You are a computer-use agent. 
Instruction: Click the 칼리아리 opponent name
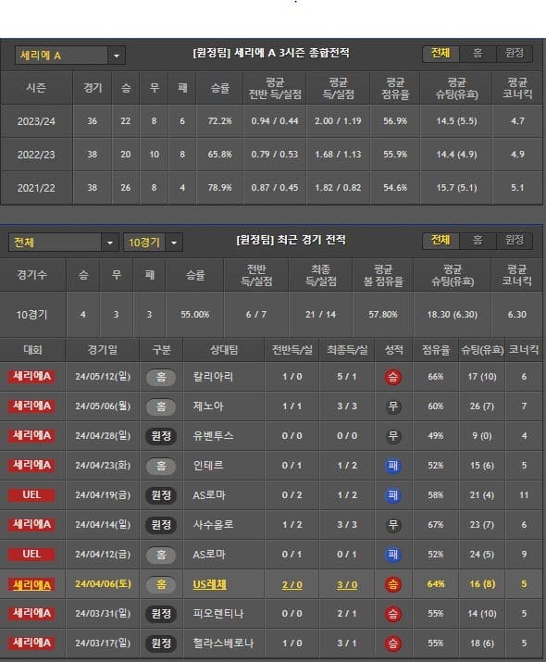(213, 377)
